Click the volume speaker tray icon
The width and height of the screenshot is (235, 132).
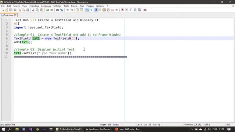click(x=209, y=129)
